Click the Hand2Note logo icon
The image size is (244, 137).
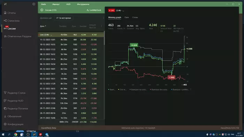point(5,4)
